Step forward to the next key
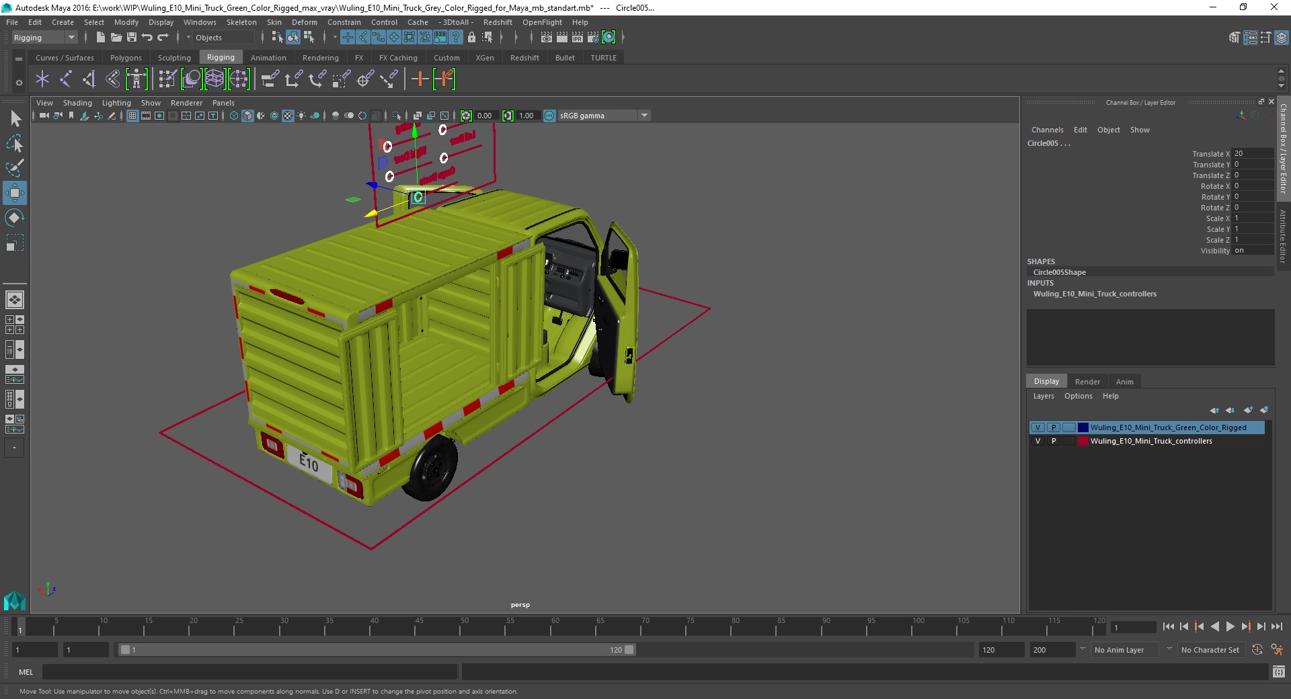This screenshot has height=699, width=1291. pos(1245,626)
